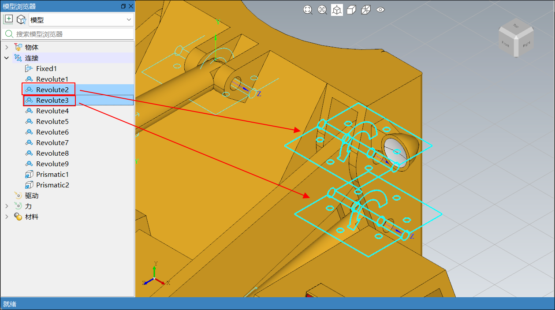Image resolution: width=555 pixels, height=310 pixels.
Task: Select the highlighted isometric view cube icon
Action: [337, 10]
